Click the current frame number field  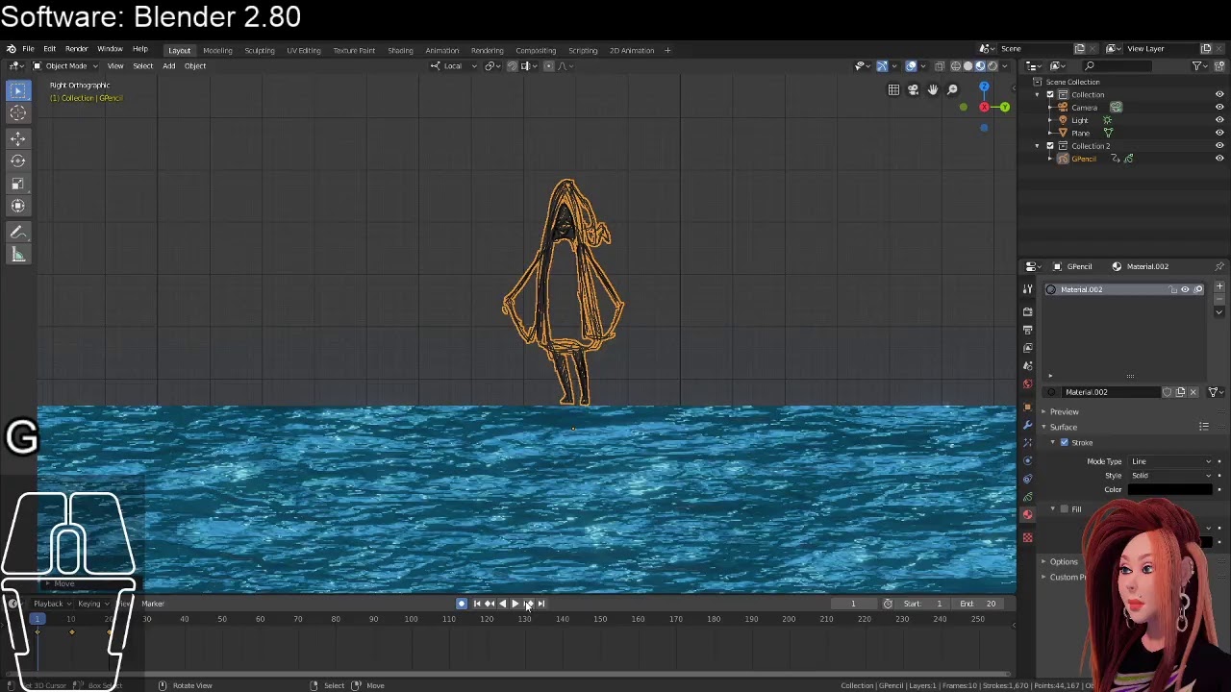click(853, 604)
